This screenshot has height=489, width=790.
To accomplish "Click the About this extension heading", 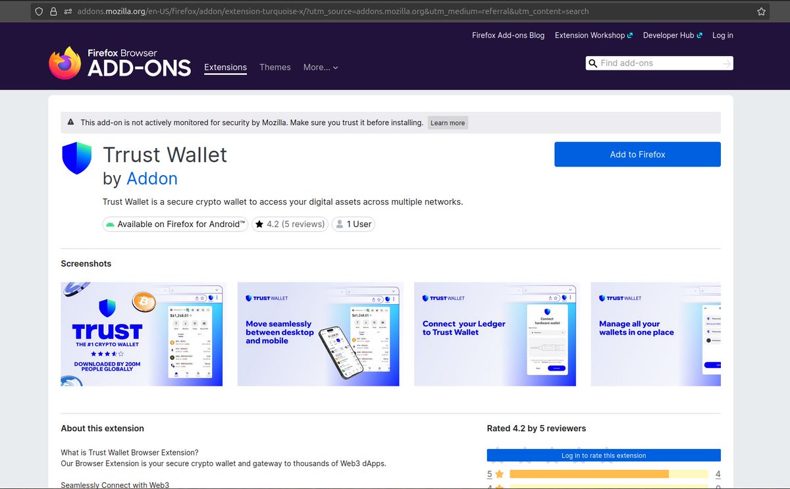I will [103, 428].
